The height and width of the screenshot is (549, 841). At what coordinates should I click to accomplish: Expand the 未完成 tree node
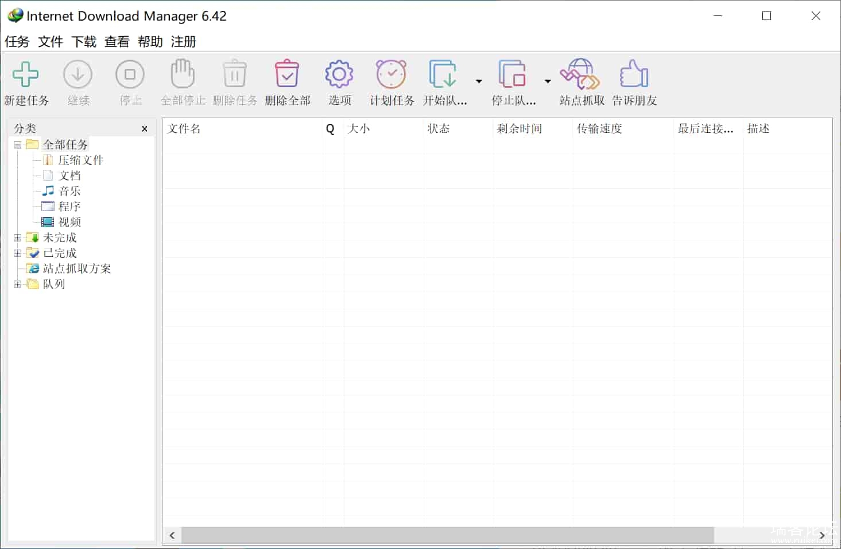pyautogui.click(x=17, y=237)
